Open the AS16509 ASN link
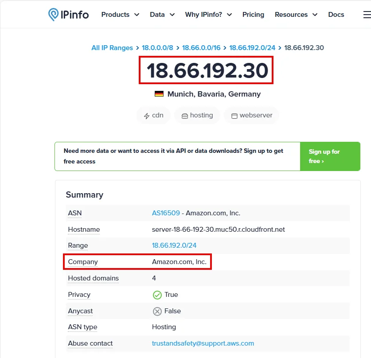This screenshot has height=358, width=371. (166, 213)
